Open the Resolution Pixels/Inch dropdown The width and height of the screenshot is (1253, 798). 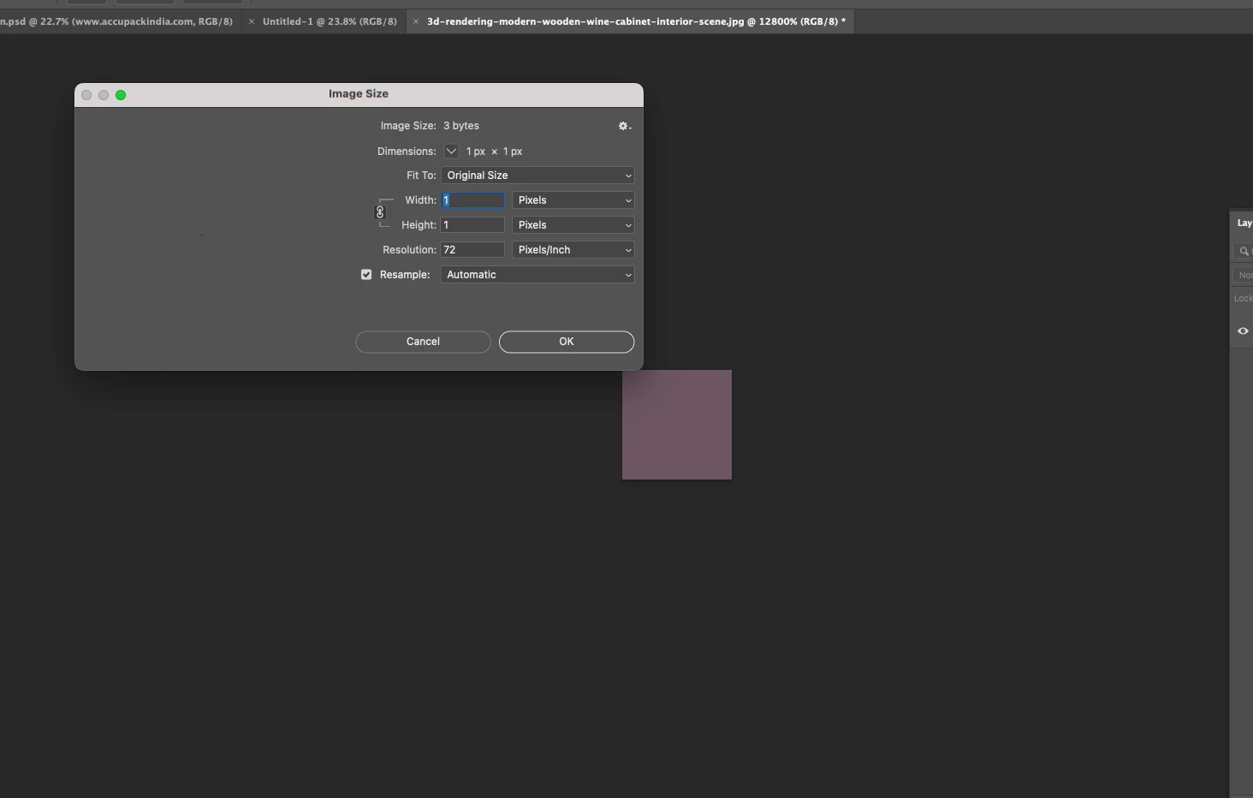pos(573,250)
